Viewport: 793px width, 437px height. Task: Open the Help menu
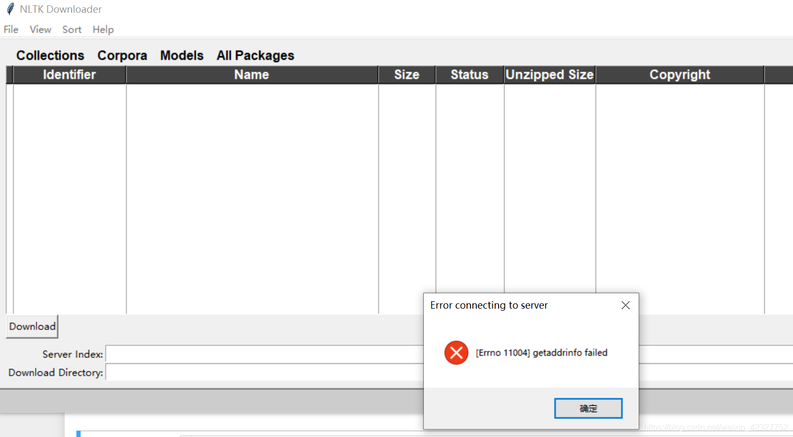(103, 30)
